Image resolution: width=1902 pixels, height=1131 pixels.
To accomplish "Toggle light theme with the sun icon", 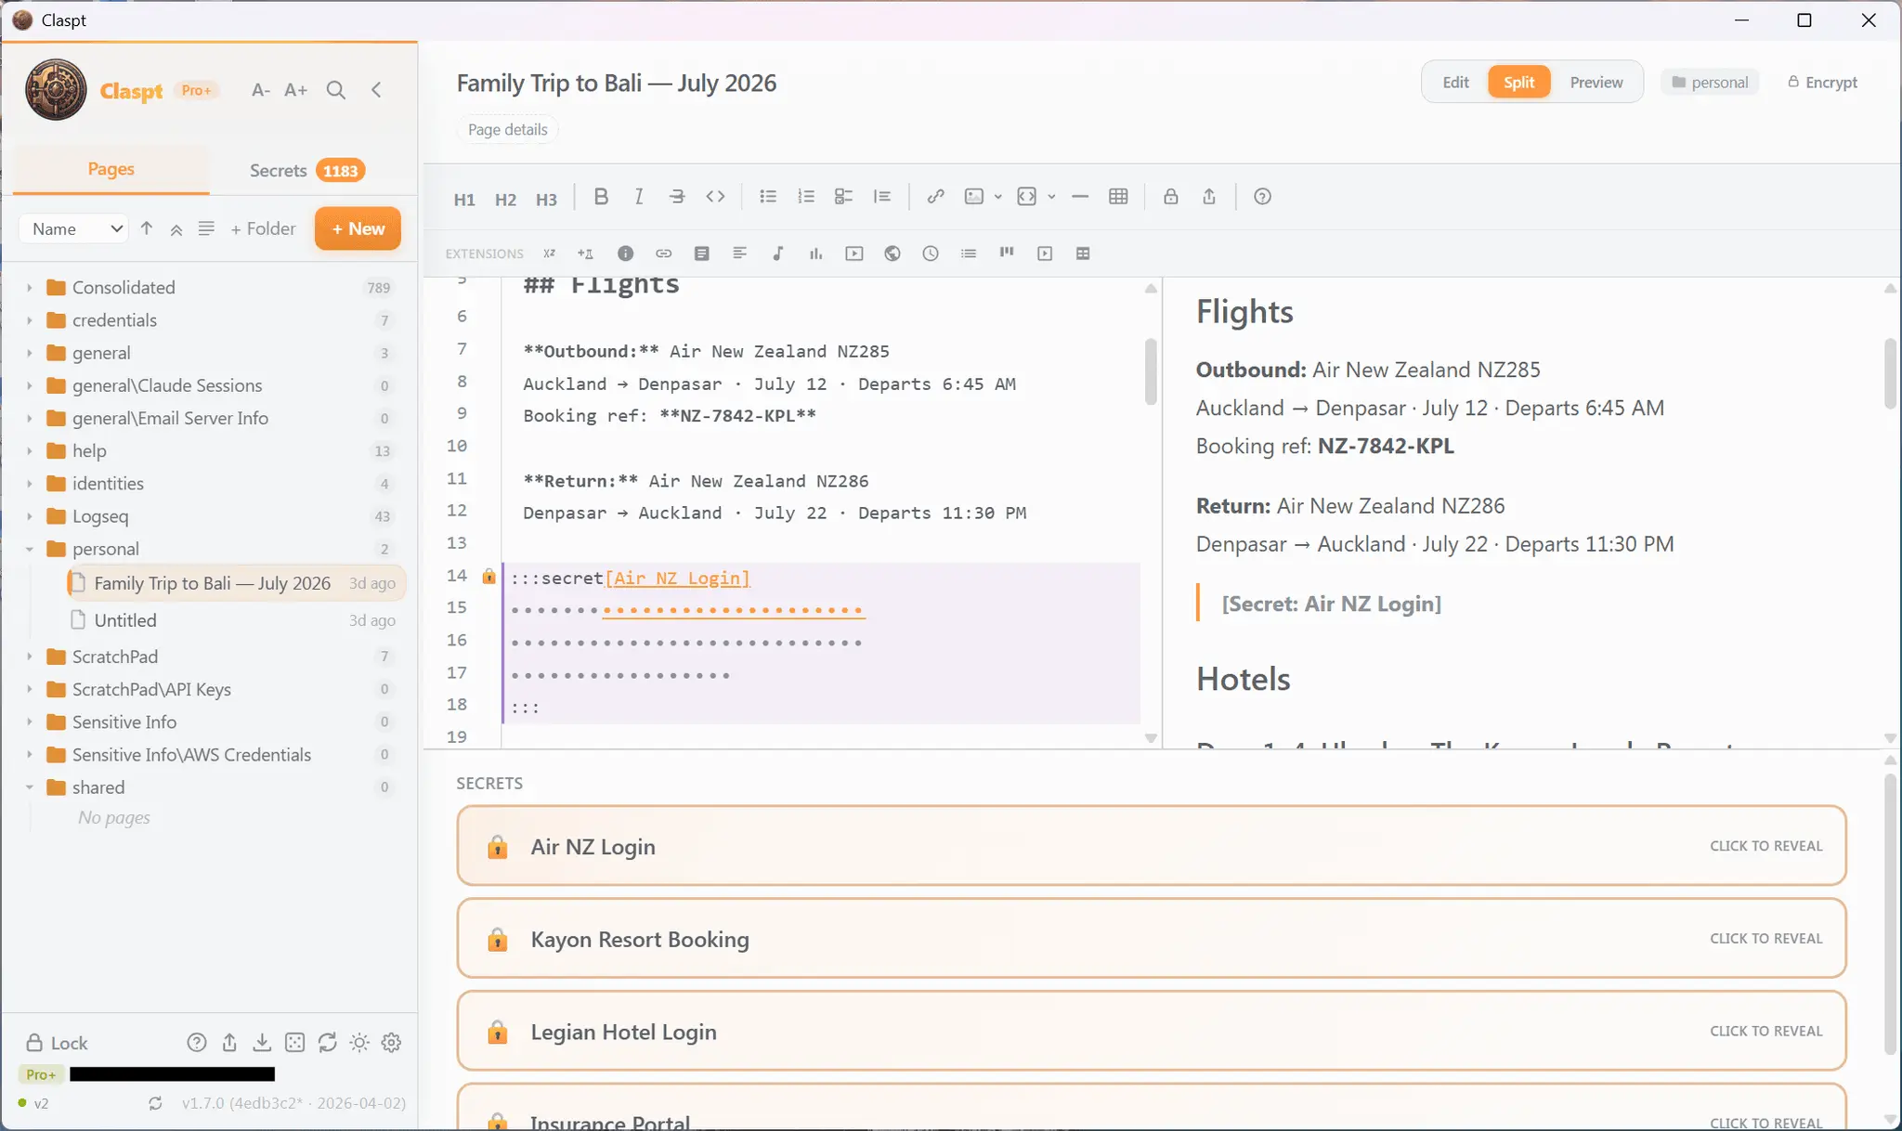I will tap(359, 1043).
